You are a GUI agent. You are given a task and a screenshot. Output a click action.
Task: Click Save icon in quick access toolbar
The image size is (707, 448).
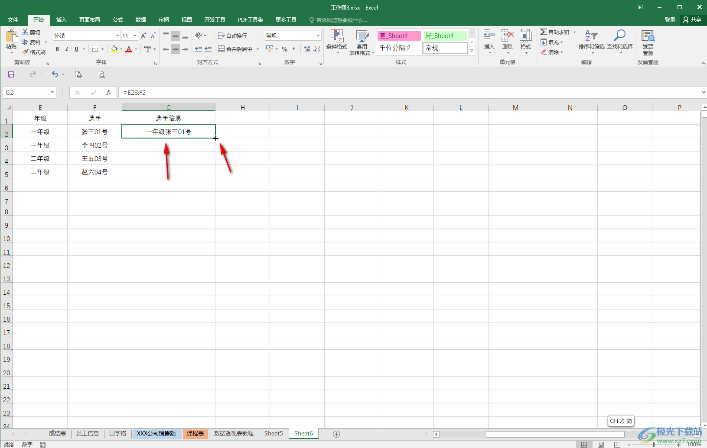(x=11, y=74)
